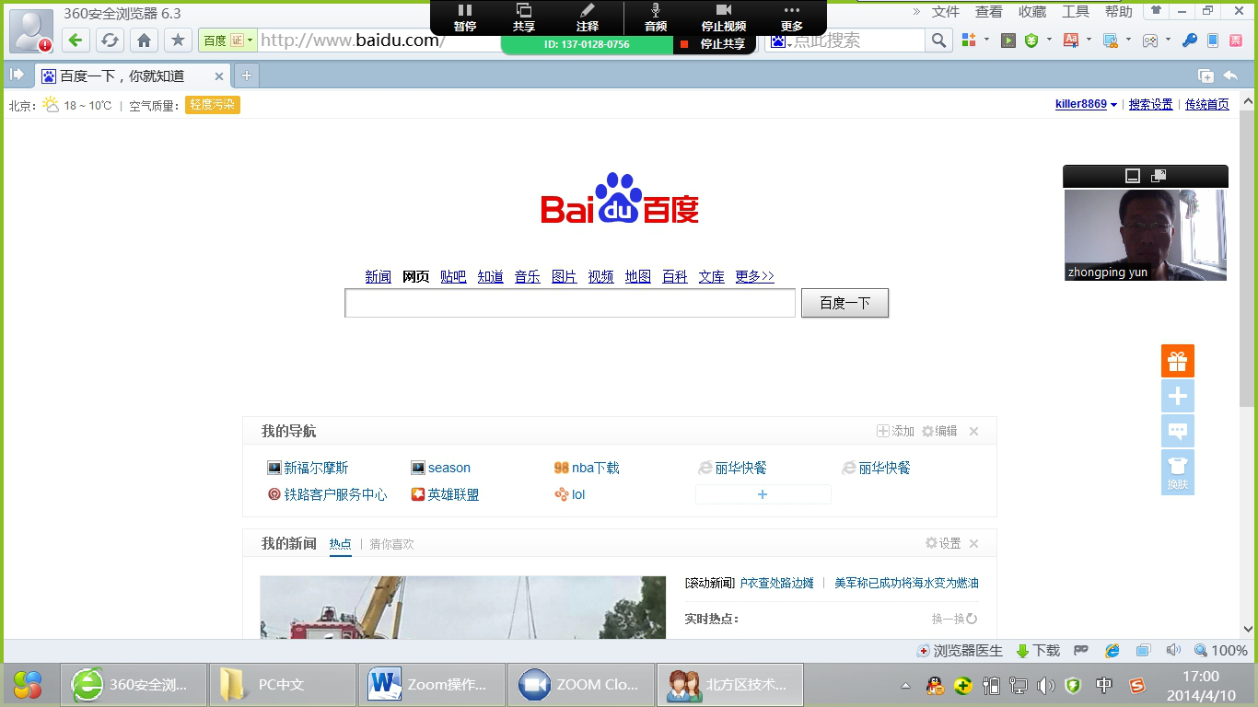Click into the Baidu search input box
Screen dimensions: 1258x707
(x=570, y=303)
